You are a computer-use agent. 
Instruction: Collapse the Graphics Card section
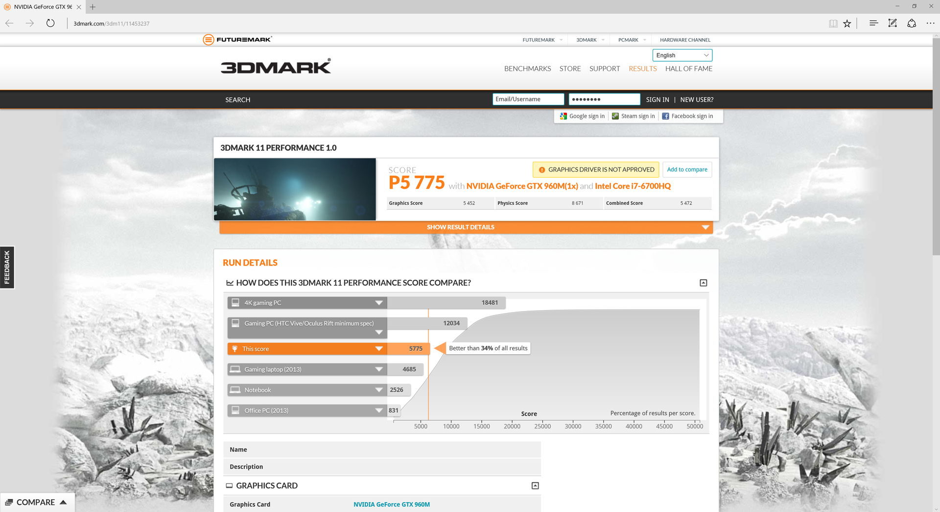tap(535, 486)
